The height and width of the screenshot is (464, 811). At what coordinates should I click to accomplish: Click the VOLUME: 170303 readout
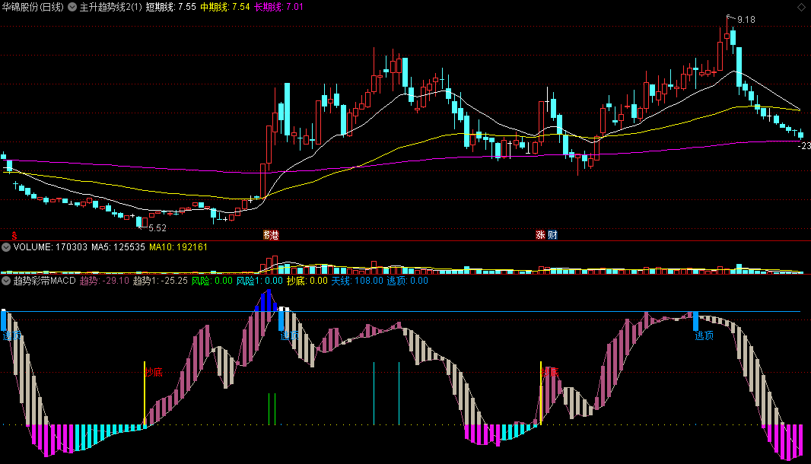50,247
